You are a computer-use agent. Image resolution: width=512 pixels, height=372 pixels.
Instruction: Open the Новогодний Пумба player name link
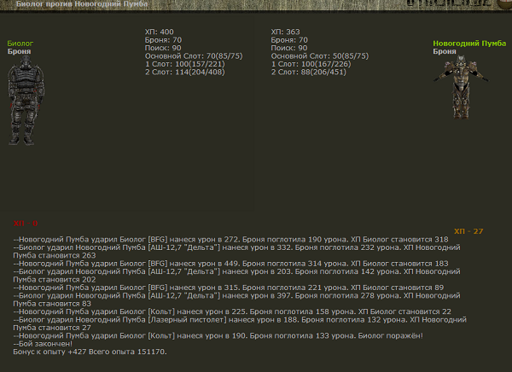pos(468,43)
